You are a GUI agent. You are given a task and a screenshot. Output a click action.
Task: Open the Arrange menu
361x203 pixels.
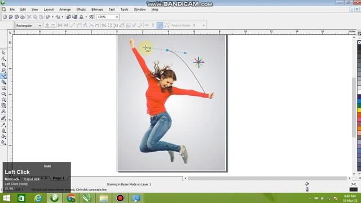pyautogui.click(x=65, y=10)
